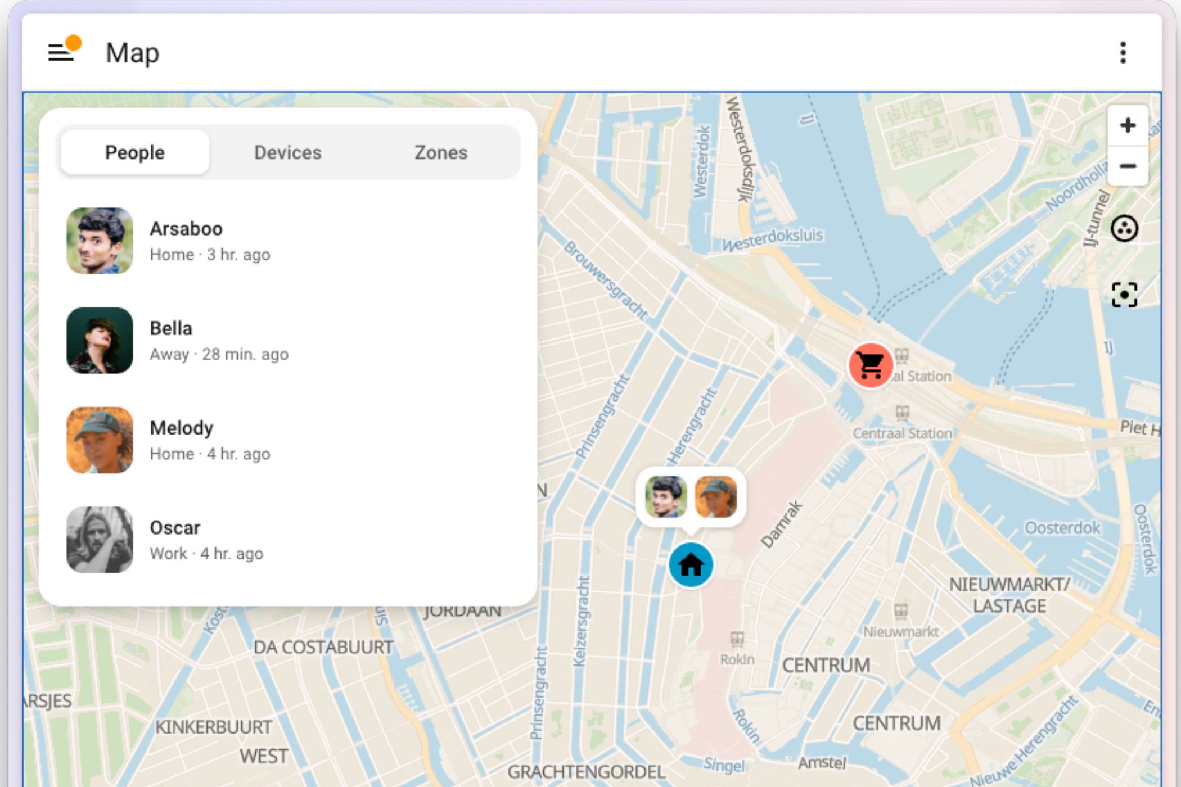This screenshot has height=787, width=1181.
Task: Click Arsaboo's avatar in the map popup
Action: click(666, 497)
